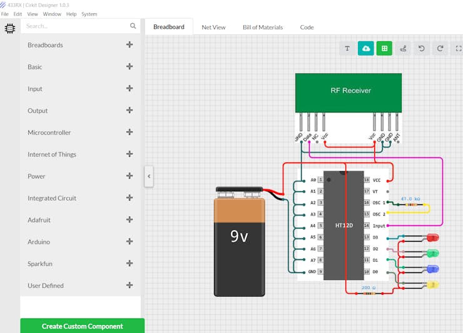Redo the last undone action

coord(440,48)
